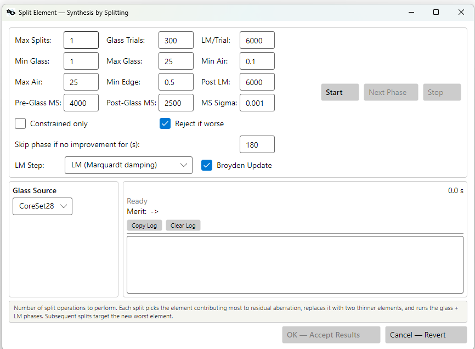Start the split synthesis
The height and width of the screenshot is (349, 475).
[340, 92]
